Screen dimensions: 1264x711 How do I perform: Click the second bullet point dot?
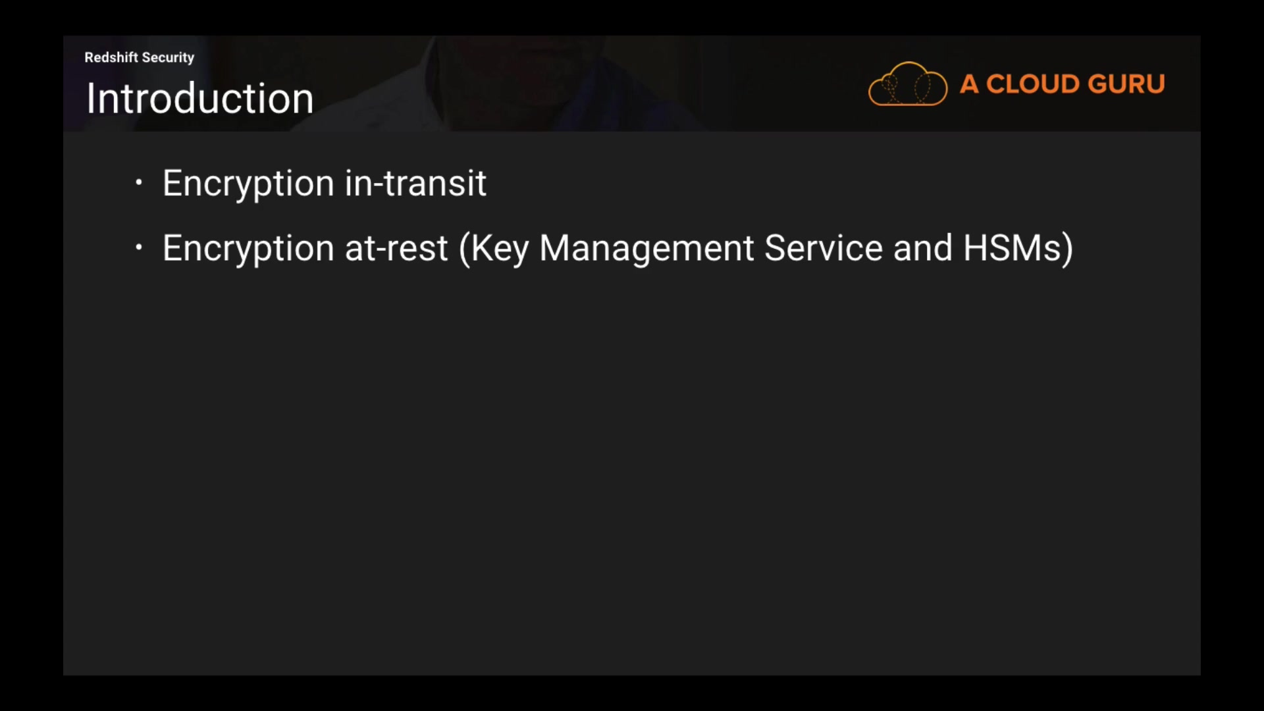pos(138,248)
